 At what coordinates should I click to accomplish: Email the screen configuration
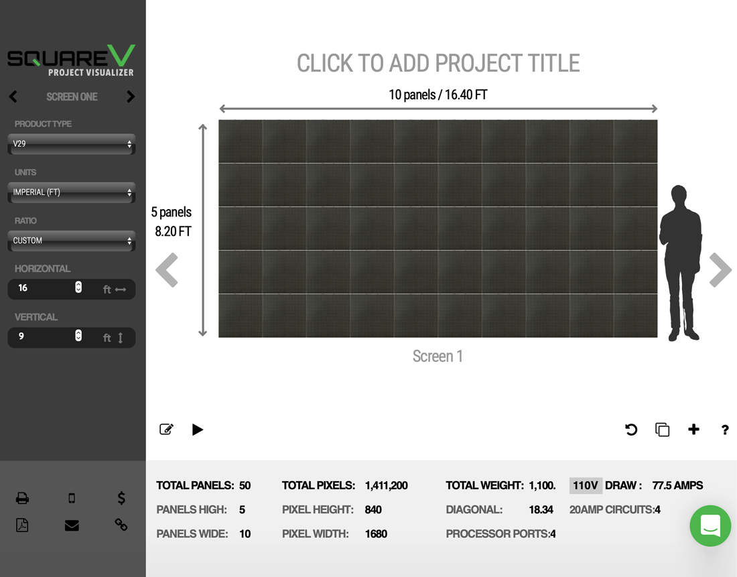pos(72,527)
